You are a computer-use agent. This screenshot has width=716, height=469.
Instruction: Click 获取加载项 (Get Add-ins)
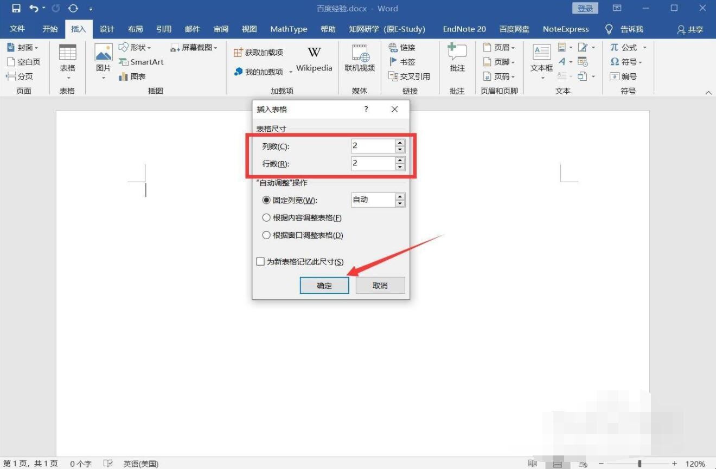tap(258, 53)
